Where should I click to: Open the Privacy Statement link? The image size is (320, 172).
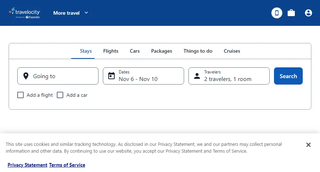pos(27,165)
